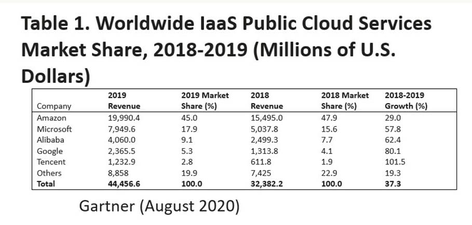Select Google 2019 revenue 2,365.5

[121, 151]
